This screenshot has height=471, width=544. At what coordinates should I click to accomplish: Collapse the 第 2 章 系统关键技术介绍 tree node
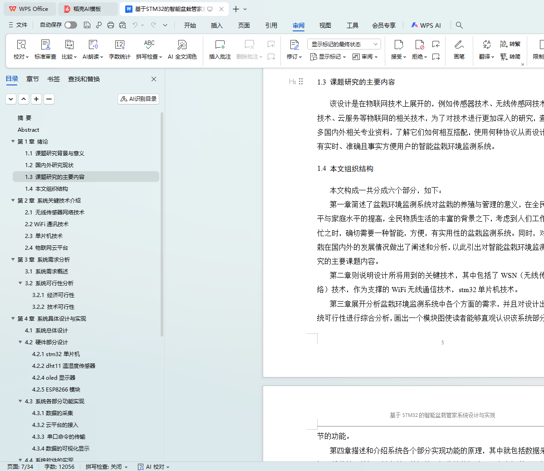pyautogui.click(x=13, y=200)
